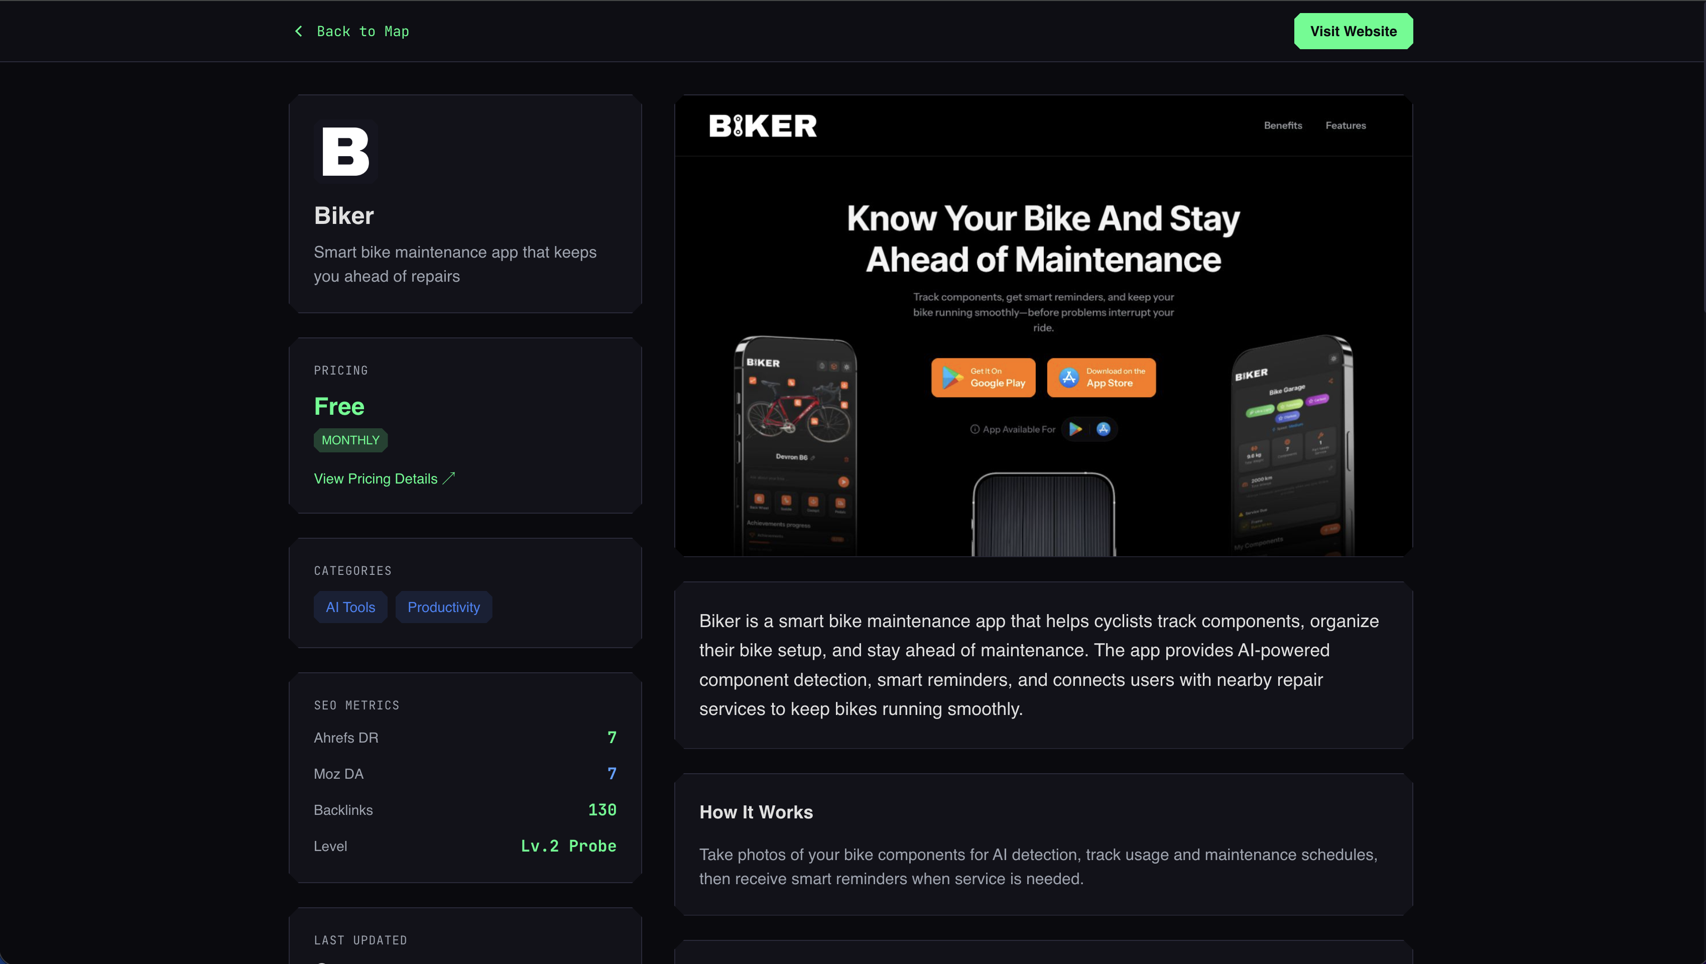
Task: Open the Features menu item in preview
Action: click(x=1346, y=125)
